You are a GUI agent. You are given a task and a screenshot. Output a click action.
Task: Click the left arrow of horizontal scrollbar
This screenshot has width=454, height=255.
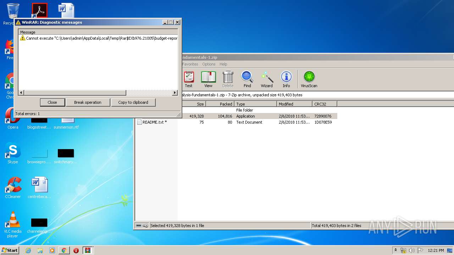[x=21, y=93]
